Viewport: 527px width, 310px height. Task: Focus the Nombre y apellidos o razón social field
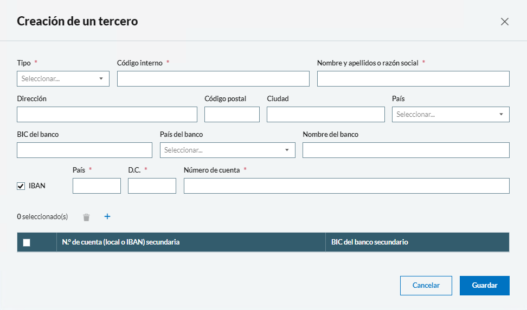pyautogui.click(x=413, y=78)
